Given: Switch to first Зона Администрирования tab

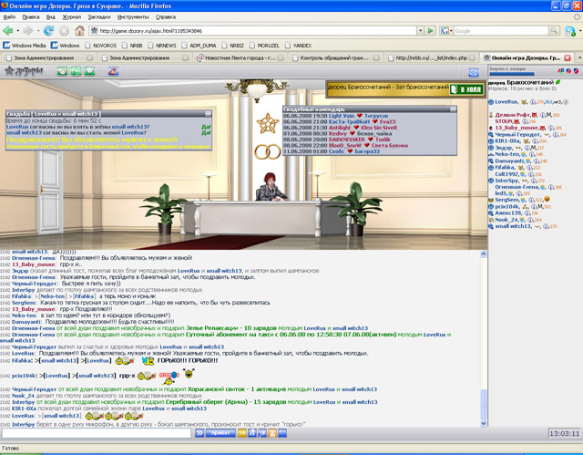Looking at the screenshot, I should pos(48,58).
